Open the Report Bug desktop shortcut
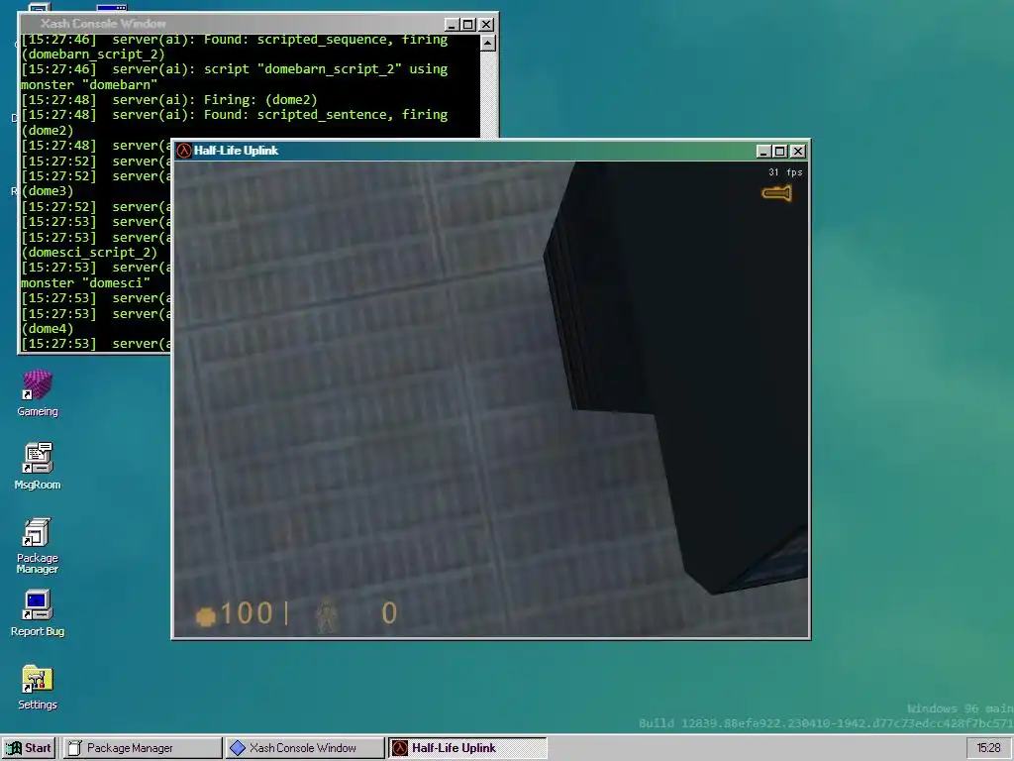Viewport: 1014px width, 761px height. tap(37, 612)
